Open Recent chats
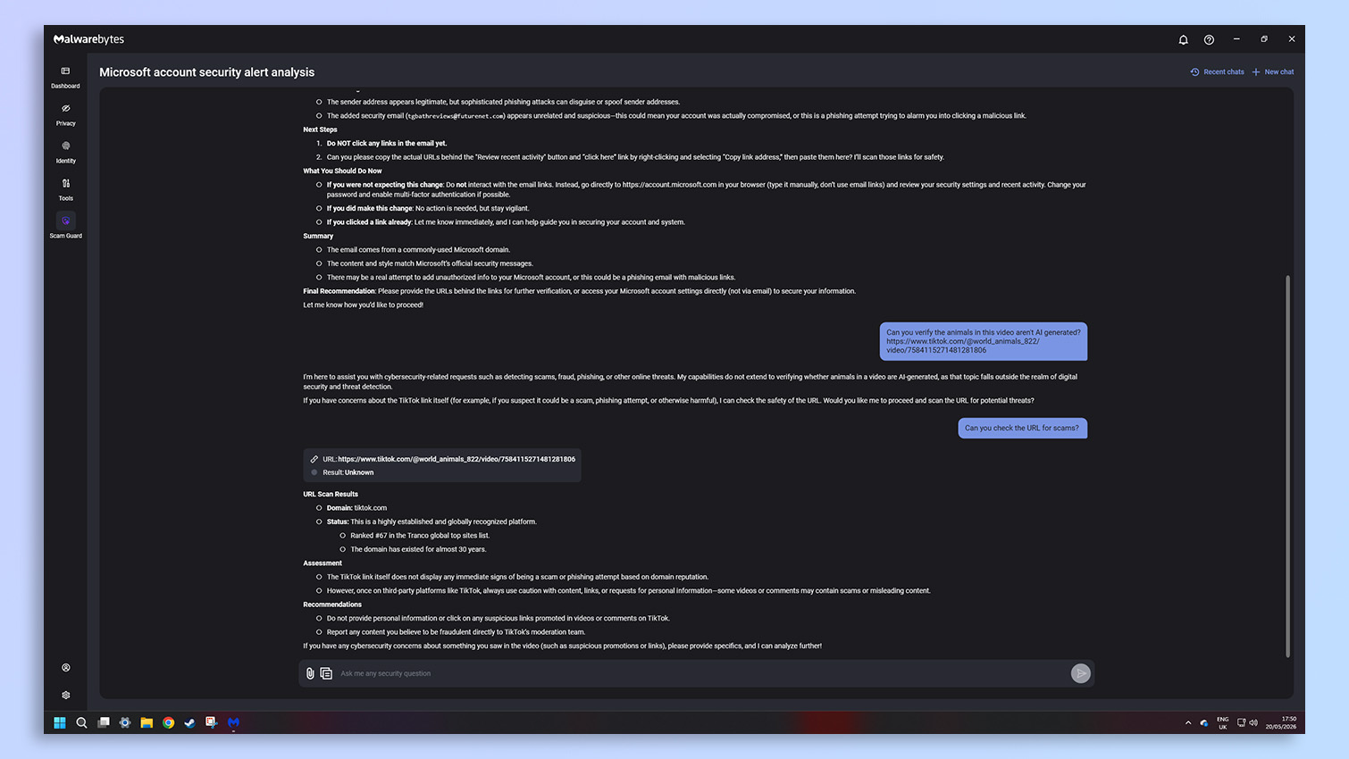This screenshot has height=759, width=1349. pyautogui.click(x=1217, y=71)
